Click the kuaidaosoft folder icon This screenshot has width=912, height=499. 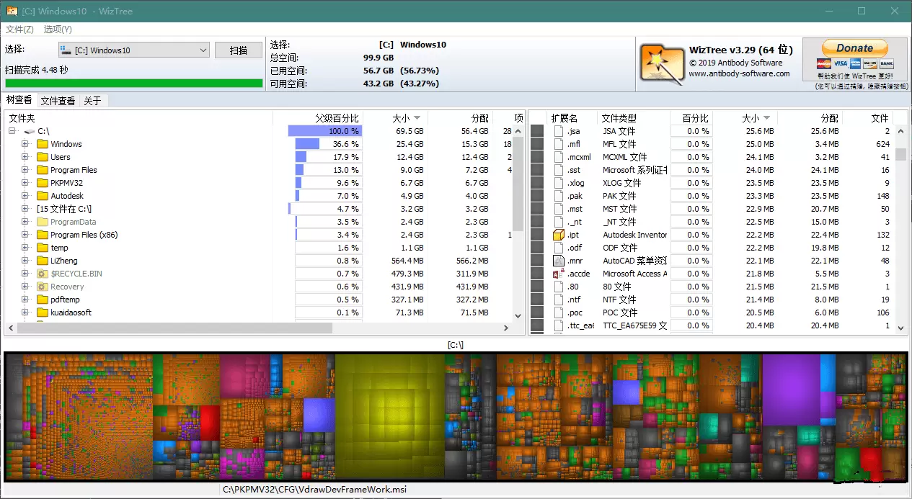tap(43, 313)
